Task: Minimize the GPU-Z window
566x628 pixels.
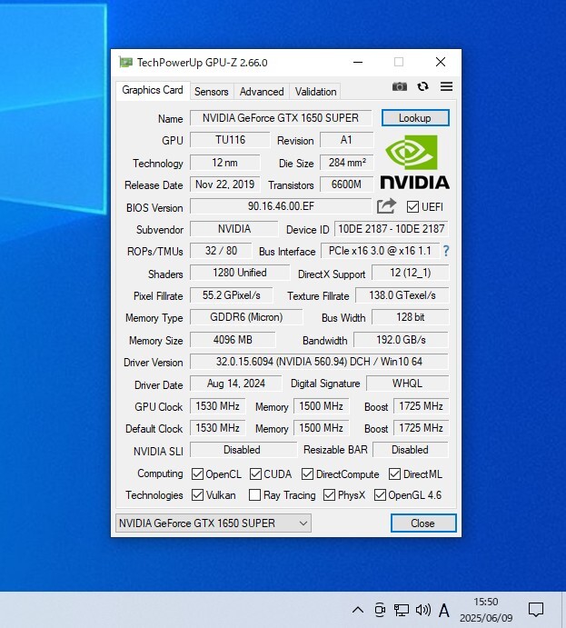Action: click(358, 62)
